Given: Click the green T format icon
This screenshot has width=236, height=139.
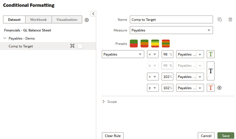Looking at the screenshot, I should (x=210, y=54).
